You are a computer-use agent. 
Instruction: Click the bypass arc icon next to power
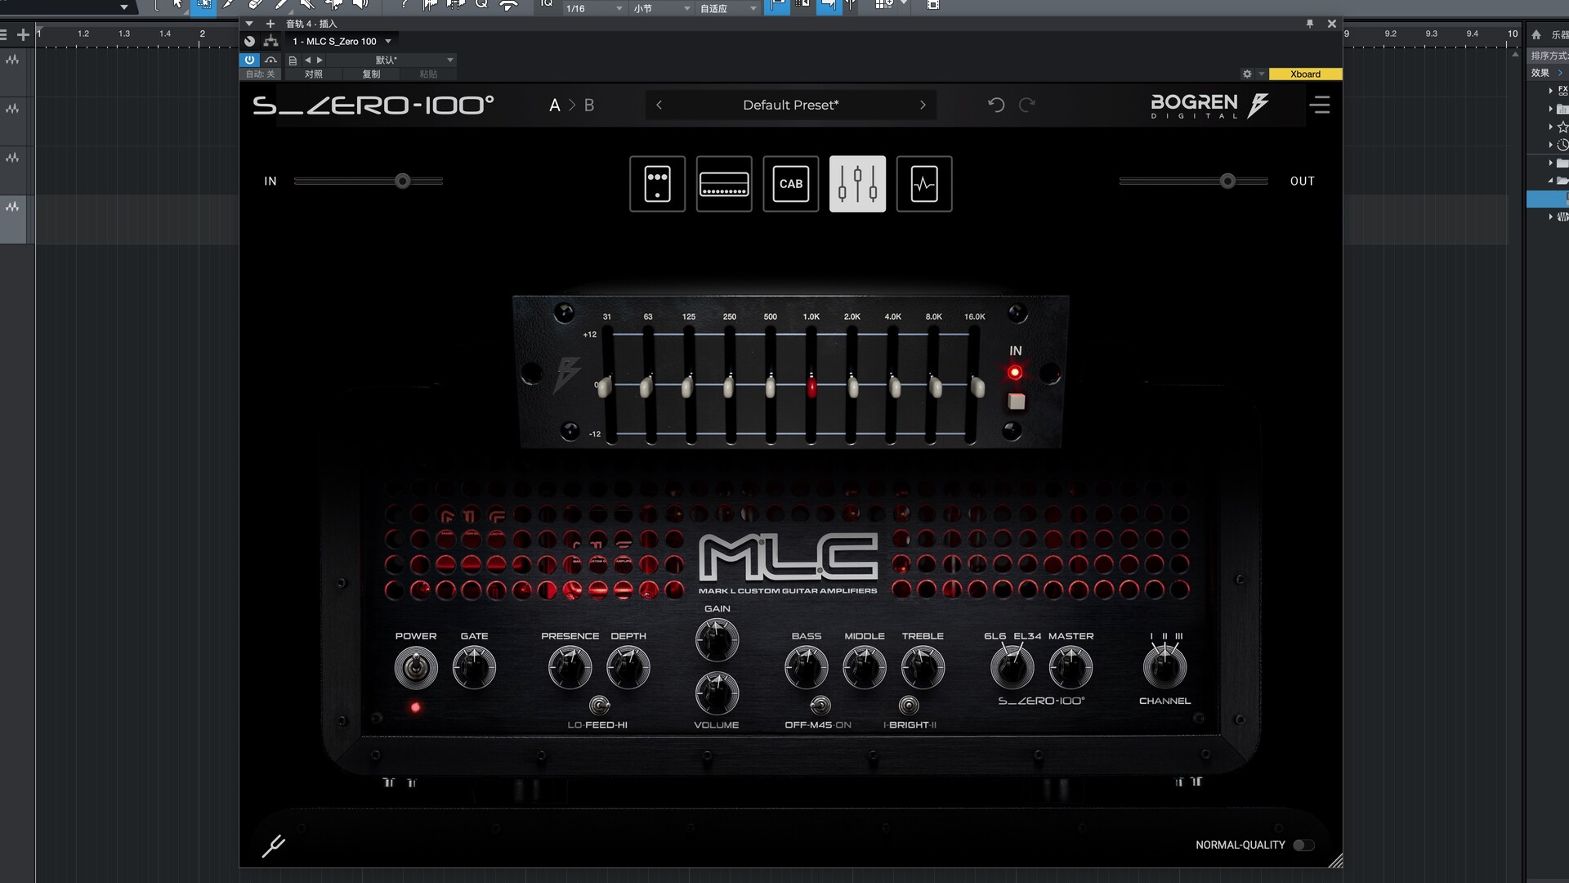point(270,60)
